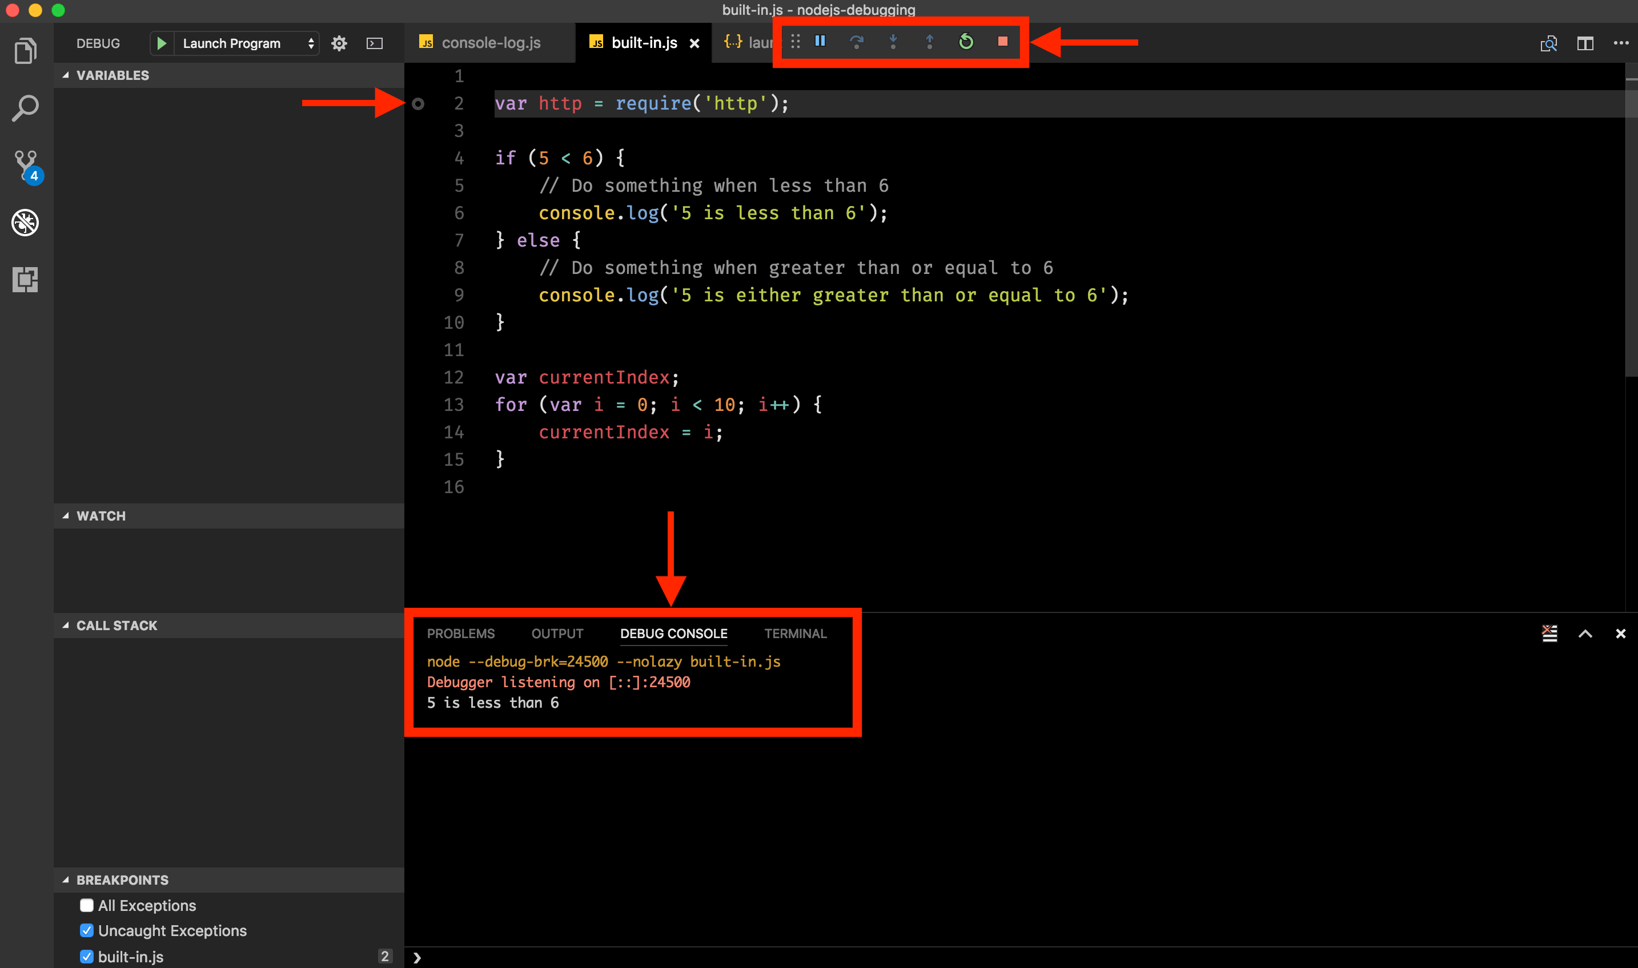The image size is (1638, 968).
Task: Switch to the console-log.js editor tab
Action: 490,43
